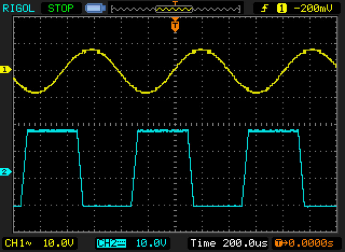This screenshot has height=252, width=345.
Task: Toggle the highlighted CH2 channel label
Action: point(112,243)
